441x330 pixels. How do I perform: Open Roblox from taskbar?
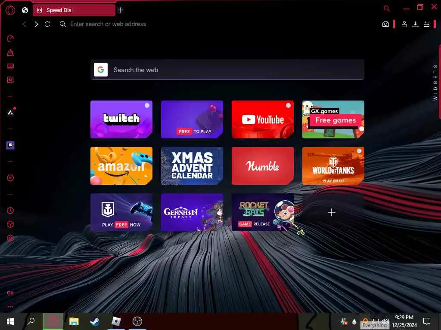click(116, 321)
